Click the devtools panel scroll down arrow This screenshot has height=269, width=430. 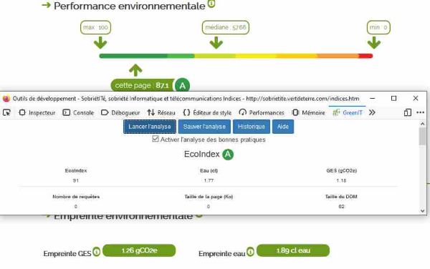coord(422,211)
